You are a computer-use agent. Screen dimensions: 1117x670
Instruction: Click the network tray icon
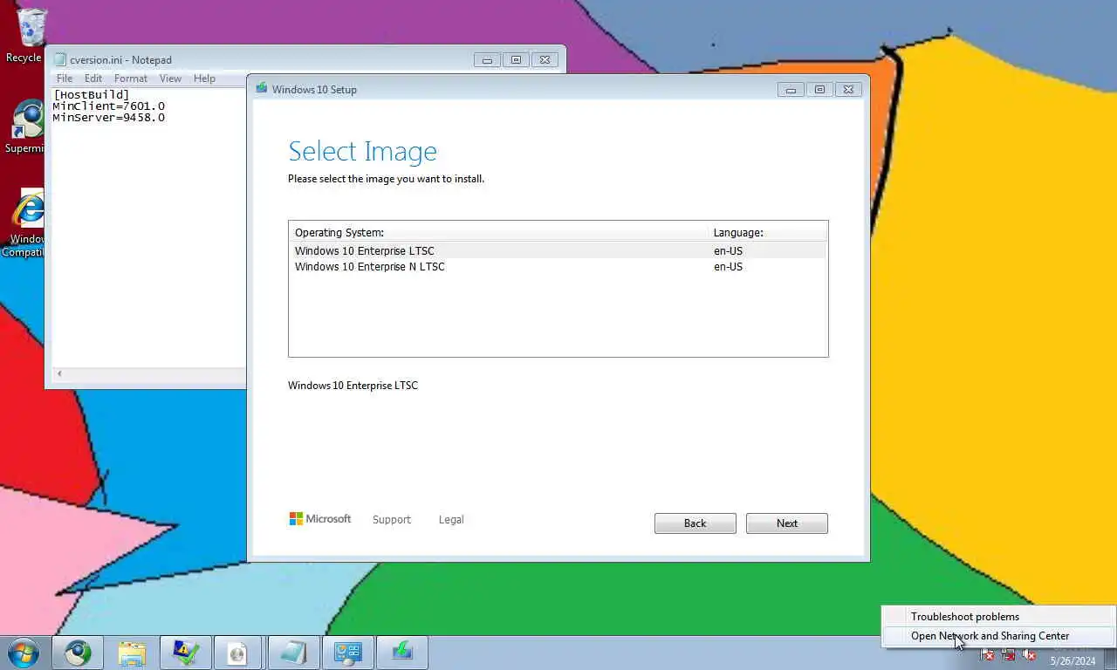pyautogui.click(x=1008, y=654)
